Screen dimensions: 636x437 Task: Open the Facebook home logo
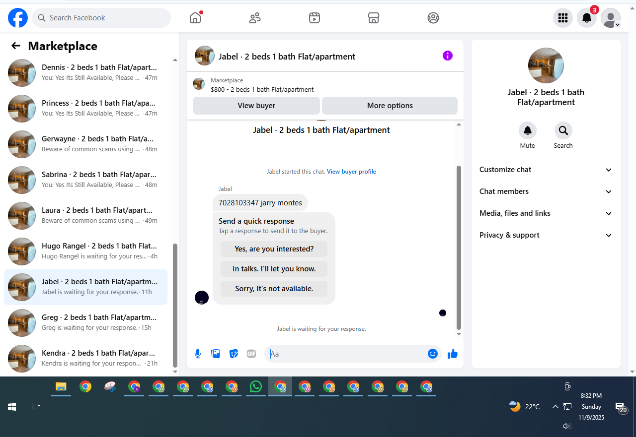coord(18,18)
